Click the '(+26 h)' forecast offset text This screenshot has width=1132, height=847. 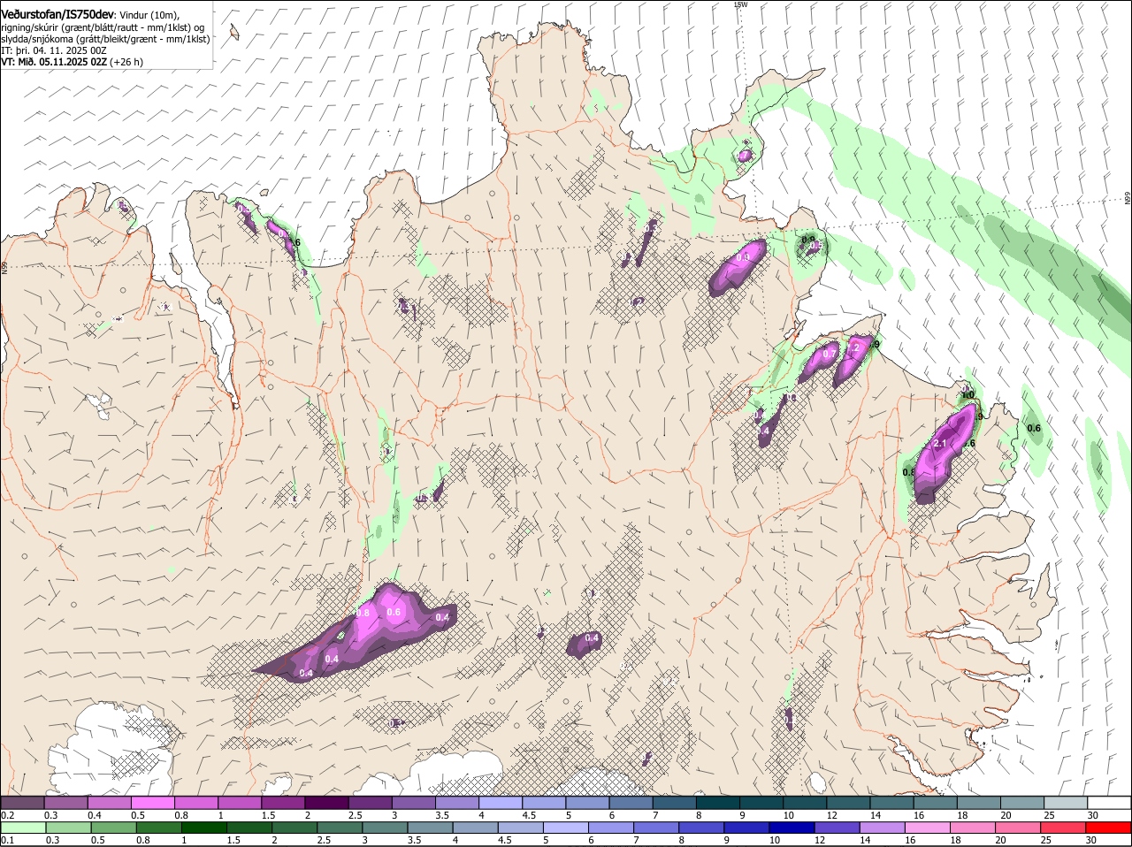point(126,62)
